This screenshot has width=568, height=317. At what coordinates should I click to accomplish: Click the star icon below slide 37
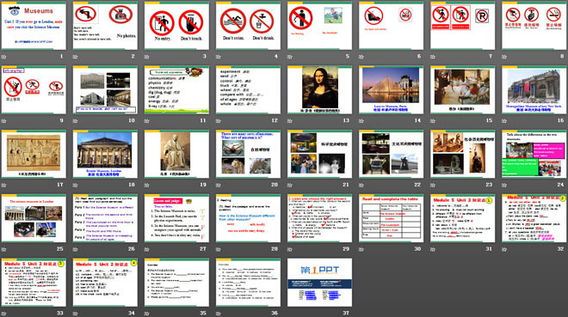(x=290, y=314)
